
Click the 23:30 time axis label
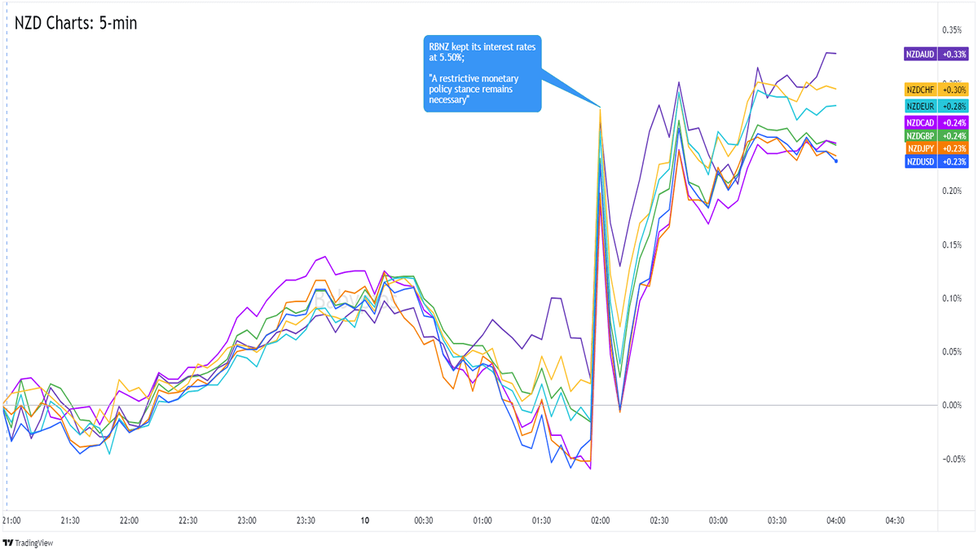click(x=306, y=521)
